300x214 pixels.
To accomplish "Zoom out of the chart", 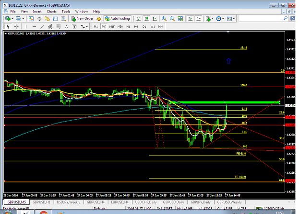I will [172, 19].
